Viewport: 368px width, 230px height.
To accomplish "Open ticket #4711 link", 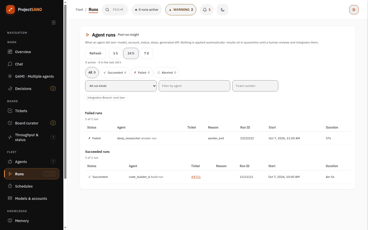I will coord(196,177).
